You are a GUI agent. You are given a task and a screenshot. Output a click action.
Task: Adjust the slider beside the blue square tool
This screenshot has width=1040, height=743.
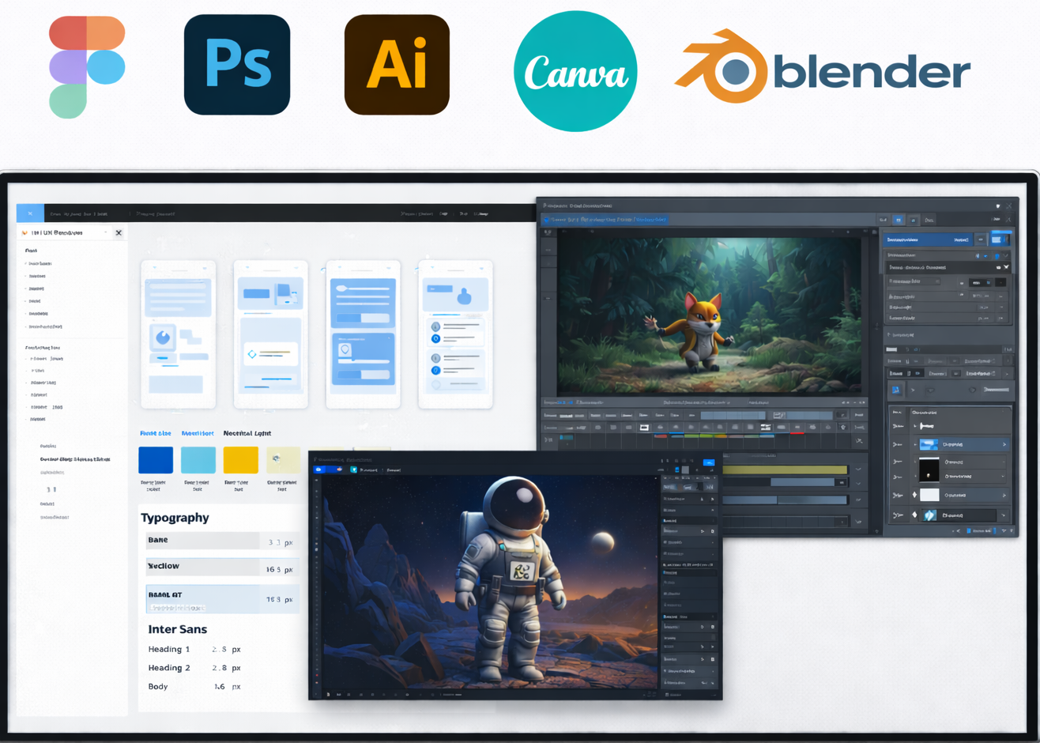tap(996, 390)
